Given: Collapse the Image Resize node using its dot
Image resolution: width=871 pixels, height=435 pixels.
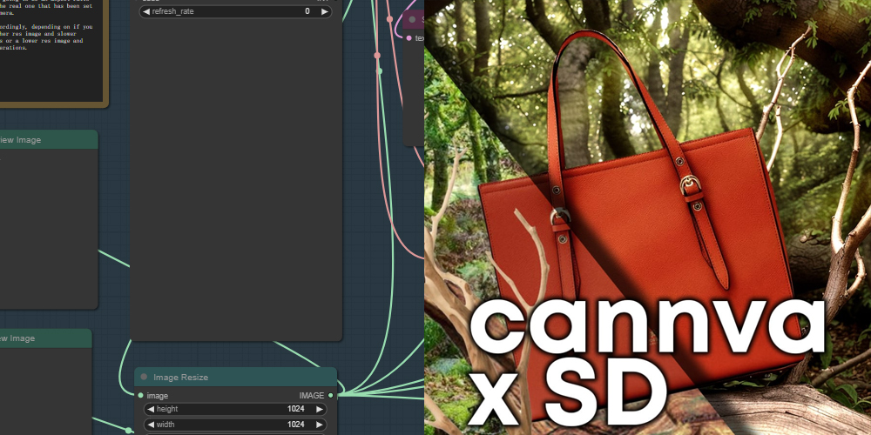Looking at the screenshot, I should (x=144, y=377).
